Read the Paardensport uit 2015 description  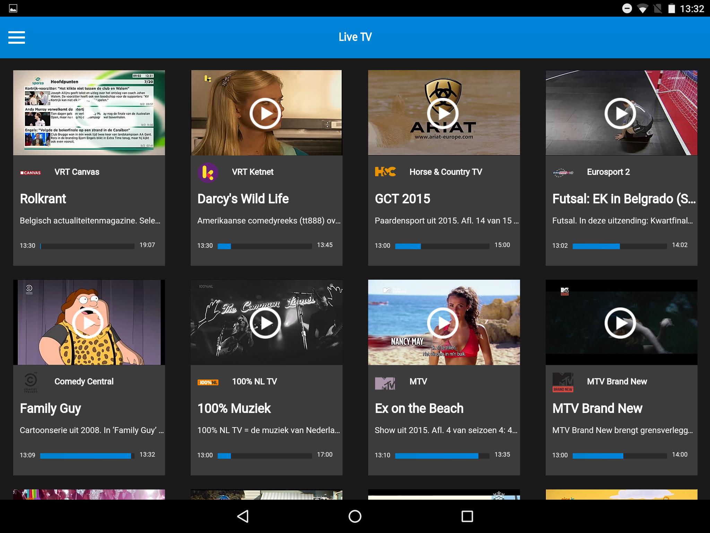coord(447,221)
